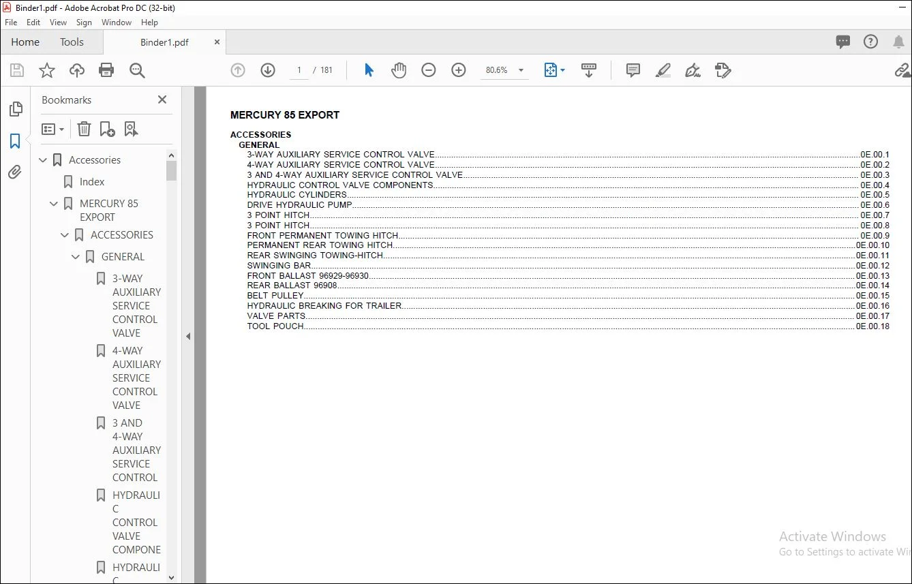The width and height of the screenshot is (912, 584).
Task: Collapse the MERCURY 85 EXPORT bookmark
Action: pos(55,204)
